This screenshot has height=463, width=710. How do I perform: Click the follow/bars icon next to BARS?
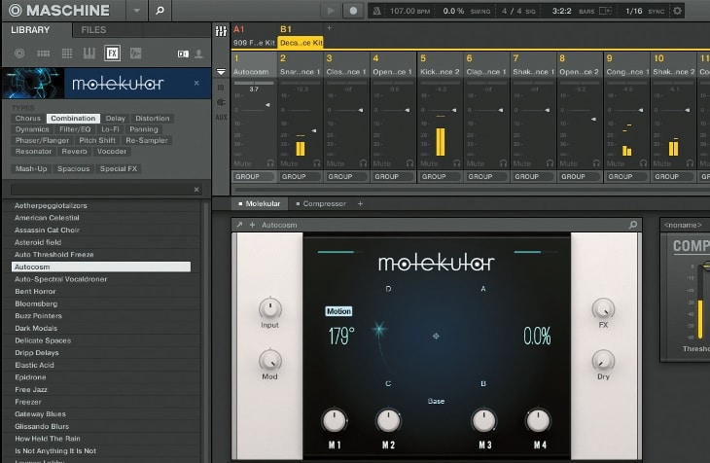605,11
